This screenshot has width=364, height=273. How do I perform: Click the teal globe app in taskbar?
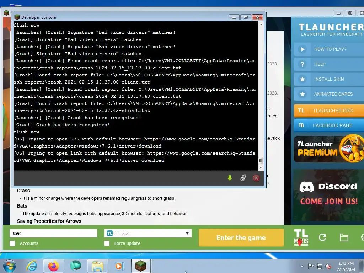[x=76, y=266]
